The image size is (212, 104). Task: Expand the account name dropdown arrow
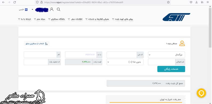point(32,9)
